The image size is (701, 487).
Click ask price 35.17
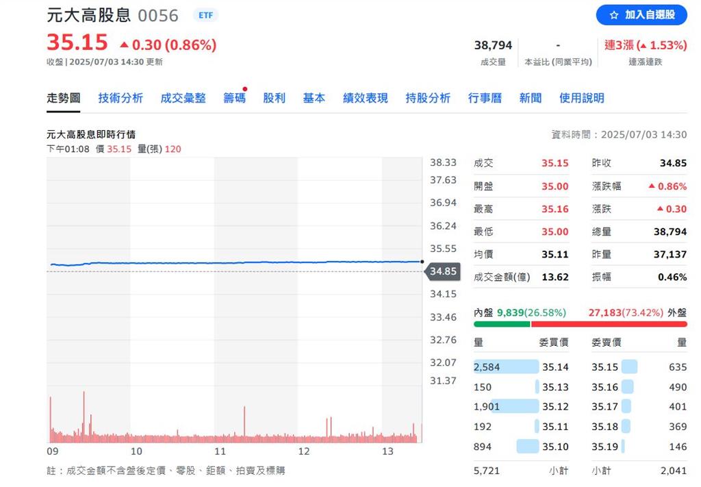(x=605, y=407)
